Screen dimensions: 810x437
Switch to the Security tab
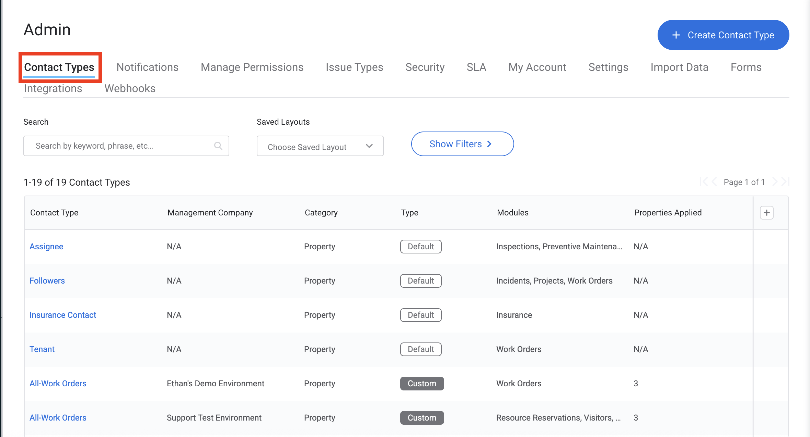click(x=425, y=67)
